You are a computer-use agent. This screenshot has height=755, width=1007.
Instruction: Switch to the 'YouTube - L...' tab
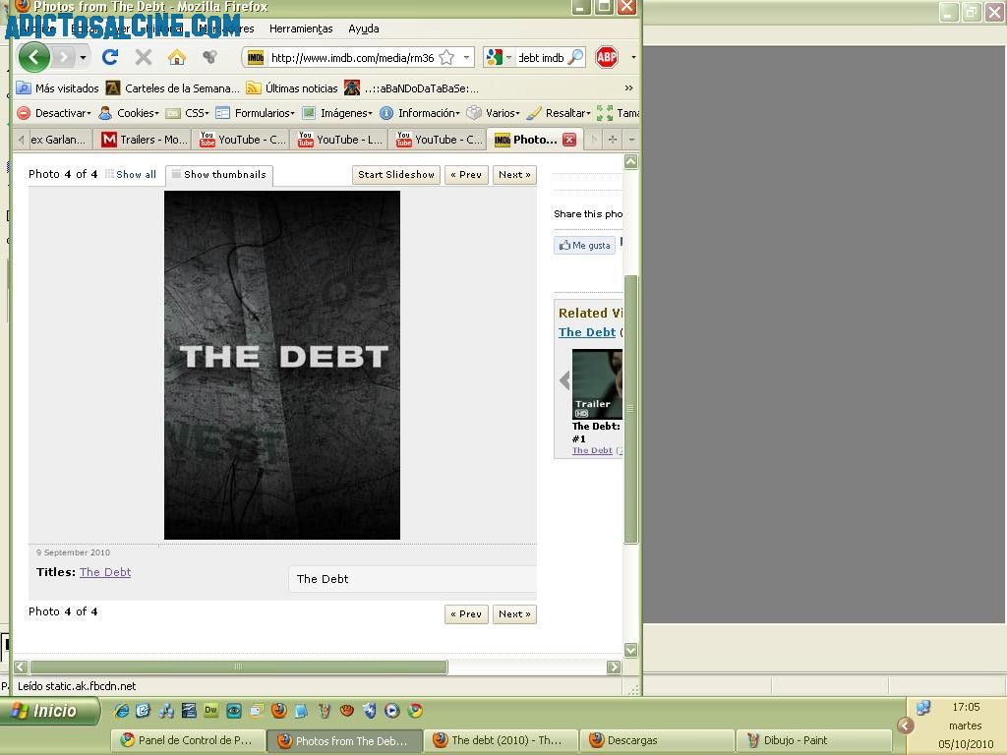click(x=339, y=140)
